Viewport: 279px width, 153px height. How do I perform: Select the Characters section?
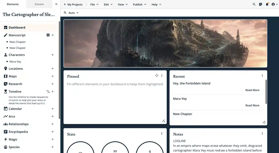[17, 55]
